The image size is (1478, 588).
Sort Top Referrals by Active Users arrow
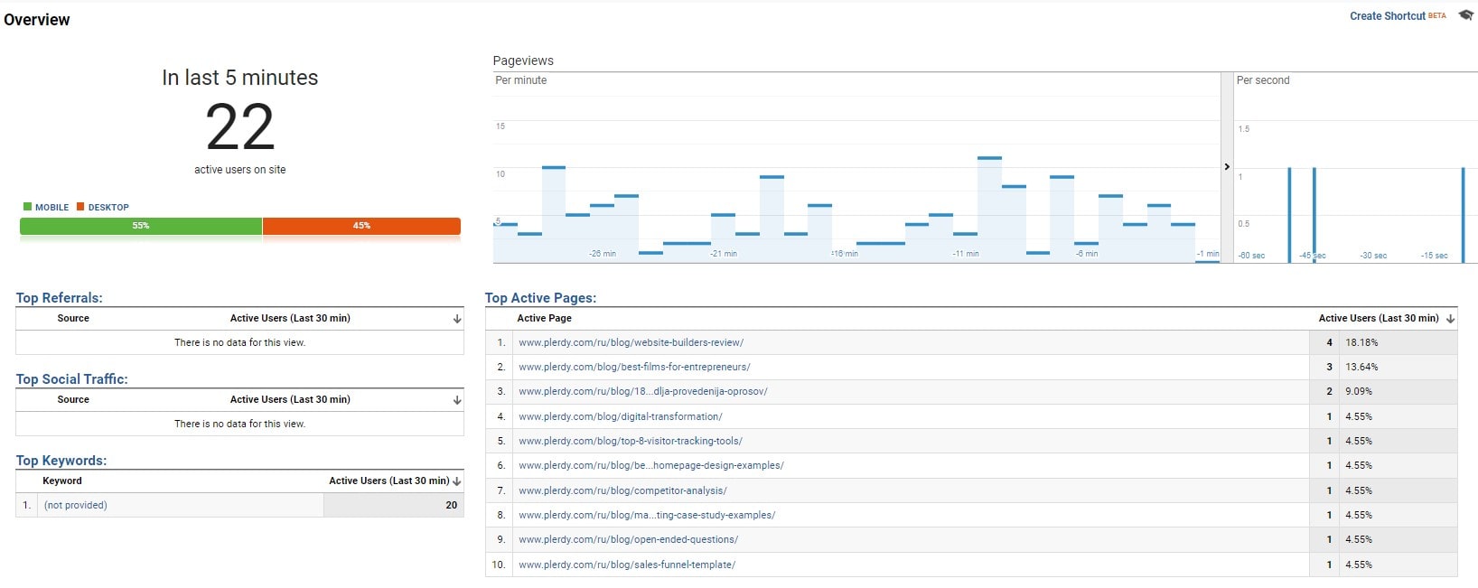coord(457,319)
